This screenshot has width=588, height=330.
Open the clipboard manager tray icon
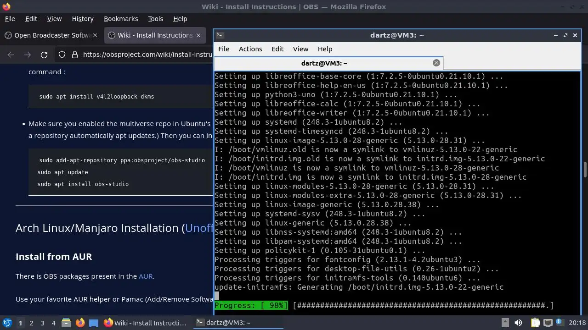(x=536, y=323)
